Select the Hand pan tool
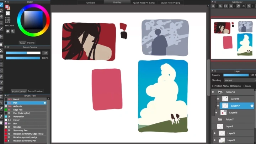This screenshot has height=144, width=256. tap(1, 122)
